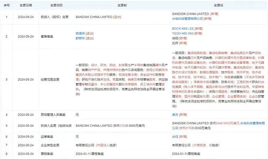Image resolution: width=268 pixels, height=159 pixels.
Task: Click the 变更后 column header
Action: (x=219, y=5)
